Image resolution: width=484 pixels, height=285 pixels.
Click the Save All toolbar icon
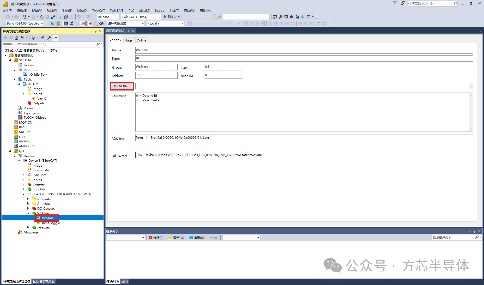53,17
